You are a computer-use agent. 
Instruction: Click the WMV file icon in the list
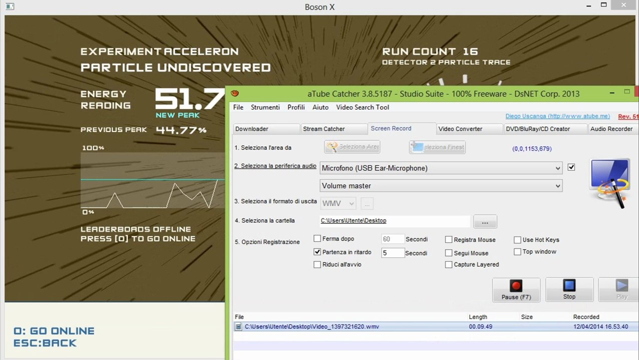238,326
